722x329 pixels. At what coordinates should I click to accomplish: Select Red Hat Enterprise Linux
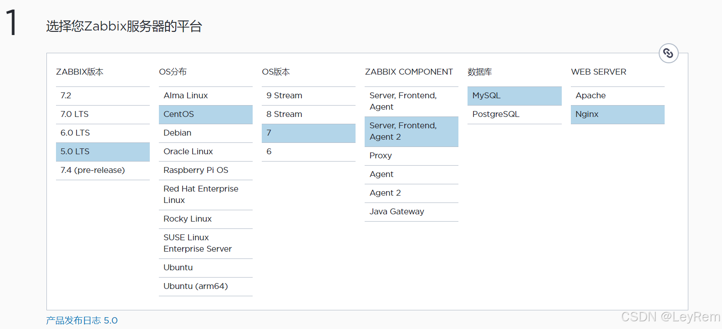(205, 194)
